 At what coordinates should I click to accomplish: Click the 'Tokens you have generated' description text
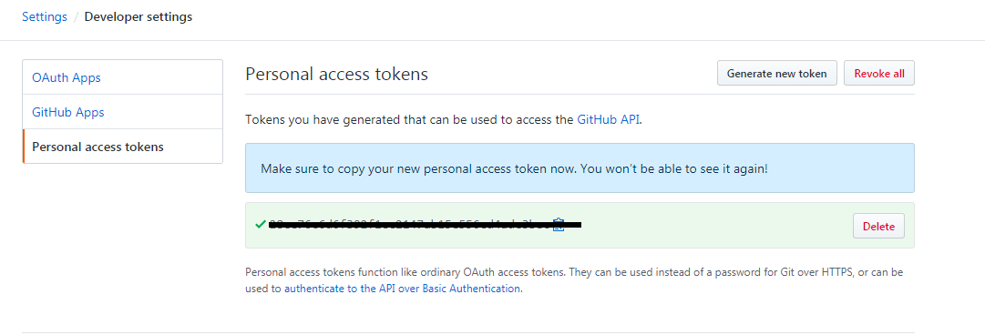(444, 119)
